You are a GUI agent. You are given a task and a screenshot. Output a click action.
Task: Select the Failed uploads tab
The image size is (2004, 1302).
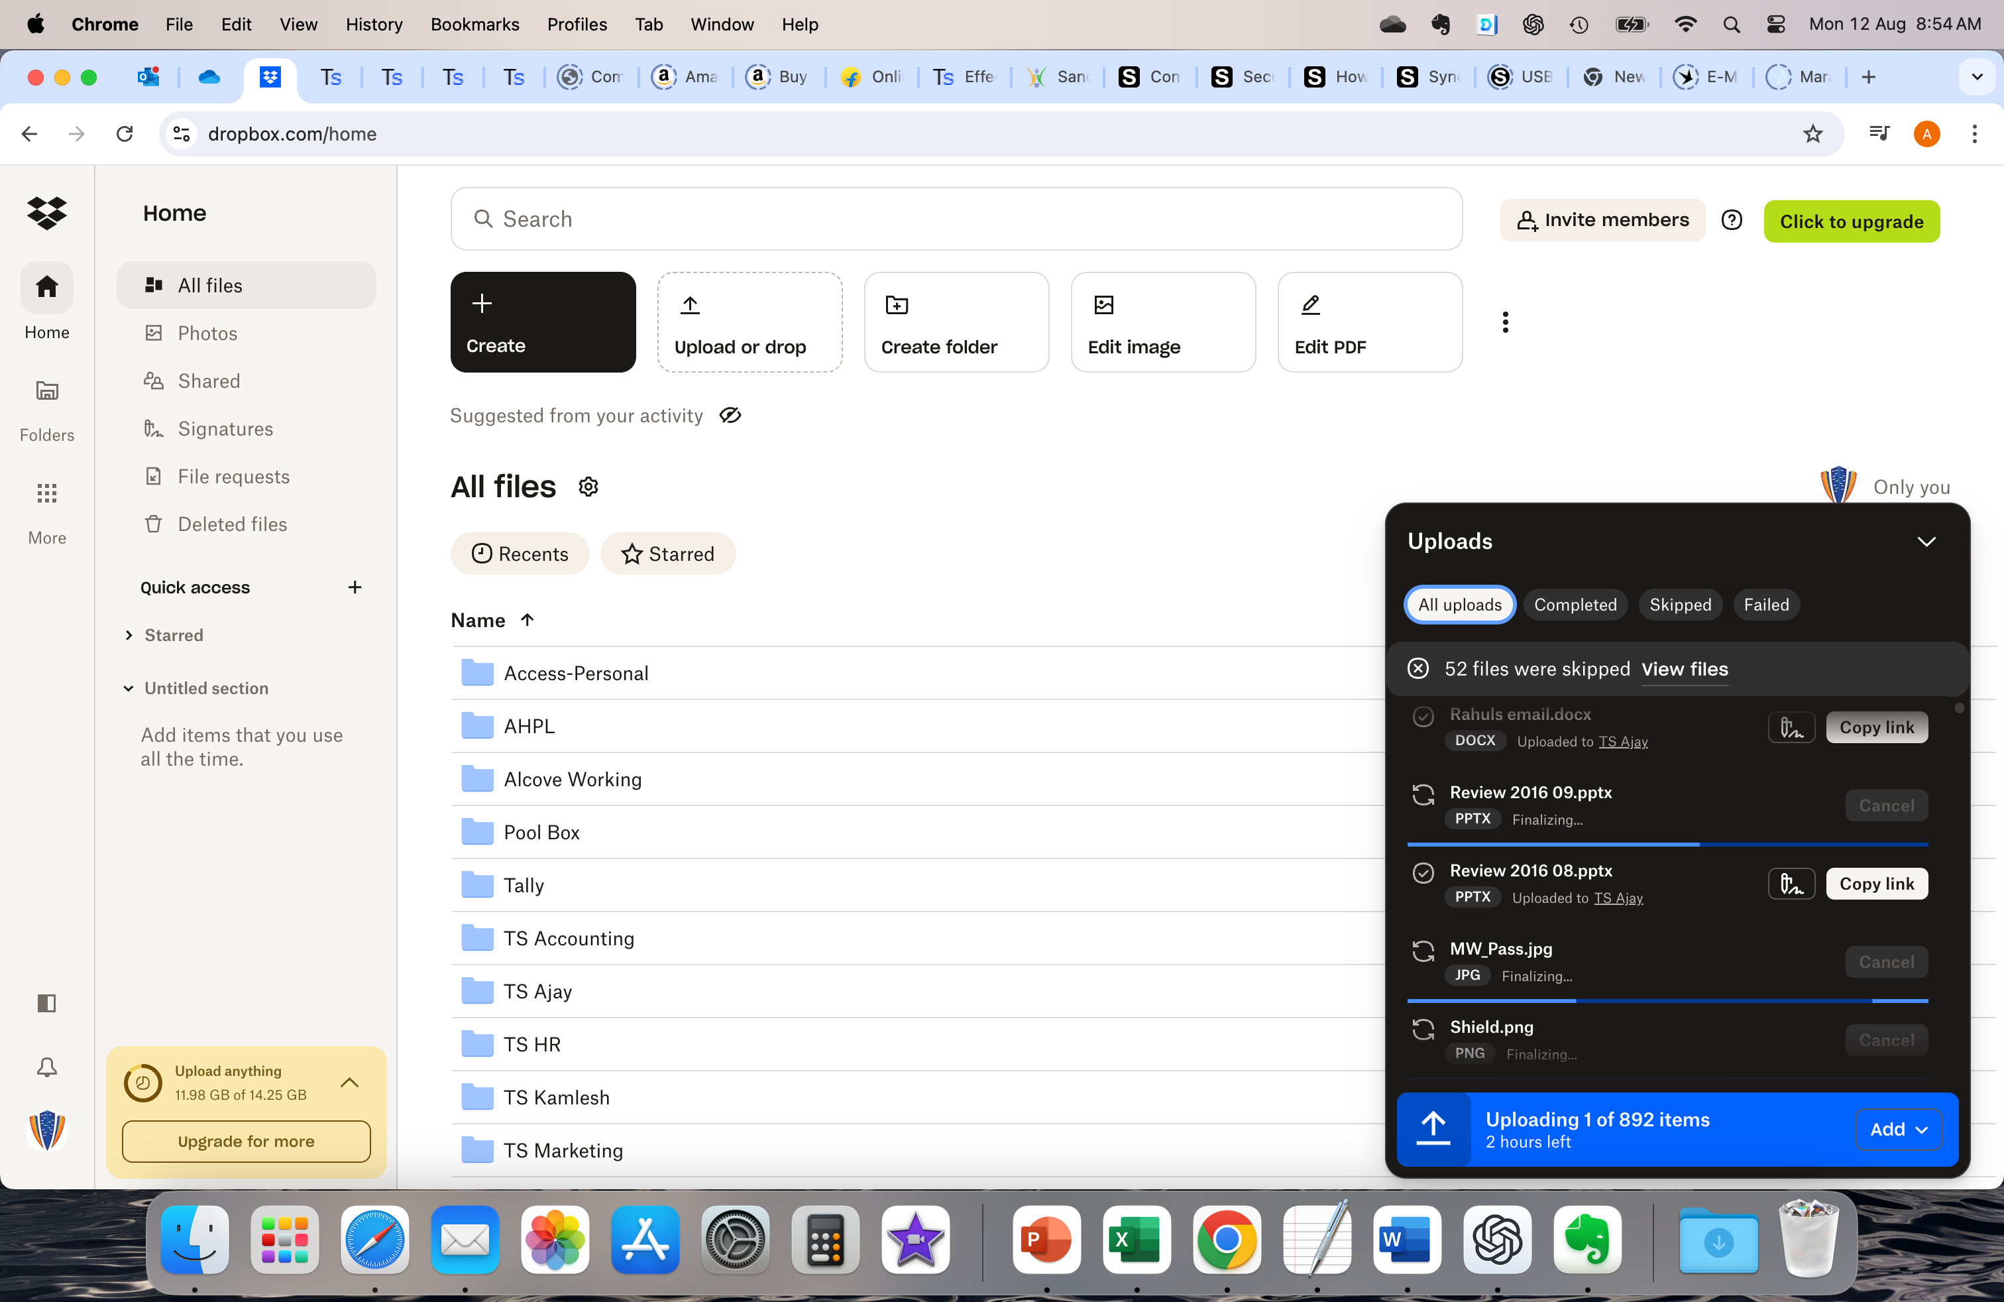1765,603
